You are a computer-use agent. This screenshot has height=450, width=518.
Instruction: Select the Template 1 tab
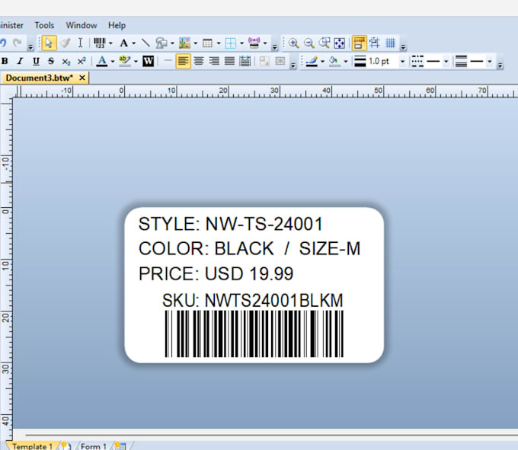(32, 446)
